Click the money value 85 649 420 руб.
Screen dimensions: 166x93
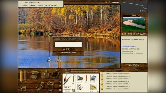[x=51, y=6]
